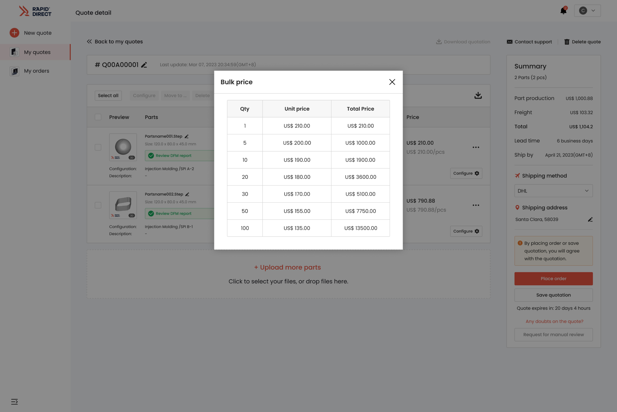Open Partsname001.Step preview thumbnail
The width and height of the screenshot is (617, 412).
click(x=123, y=147)
